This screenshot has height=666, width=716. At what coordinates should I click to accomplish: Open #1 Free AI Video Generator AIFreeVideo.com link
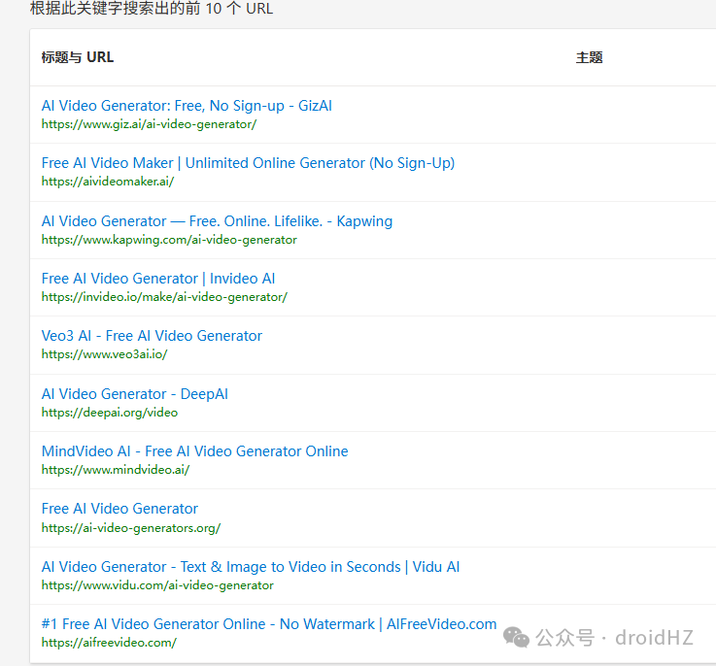click(269, 624)
